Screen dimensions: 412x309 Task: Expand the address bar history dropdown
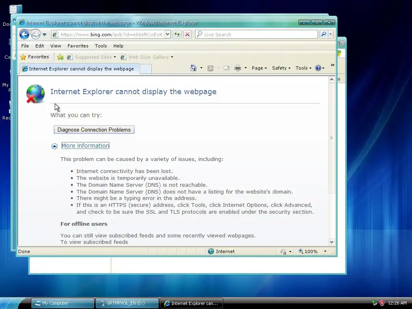(168, 35)
